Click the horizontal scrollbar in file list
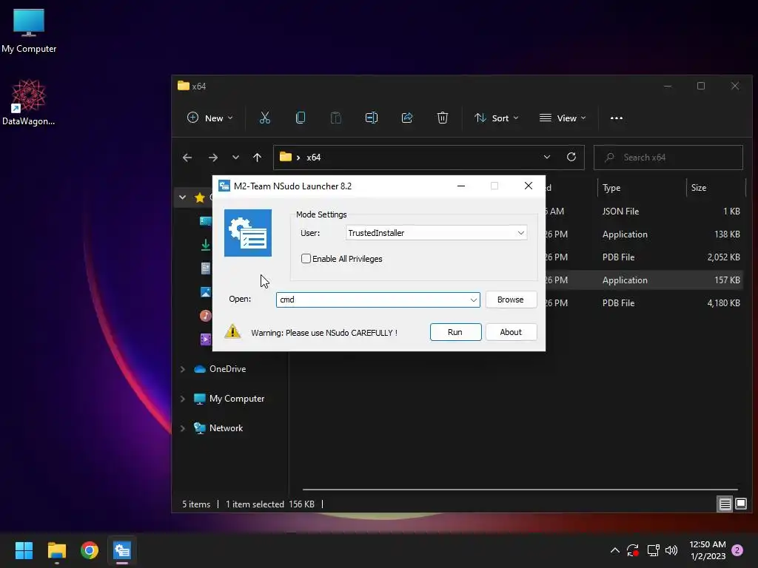 click(x=520, y=490)
